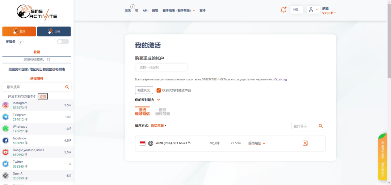This screenshot has width=391, height=185.
Task: Expand the 等待短信 status dropdown
Action: 257,143
